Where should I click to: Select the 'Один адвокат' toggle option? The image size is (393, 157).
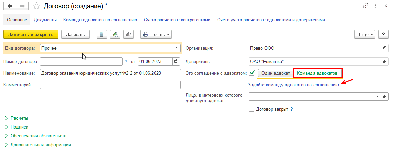click(x=275, y=73)
